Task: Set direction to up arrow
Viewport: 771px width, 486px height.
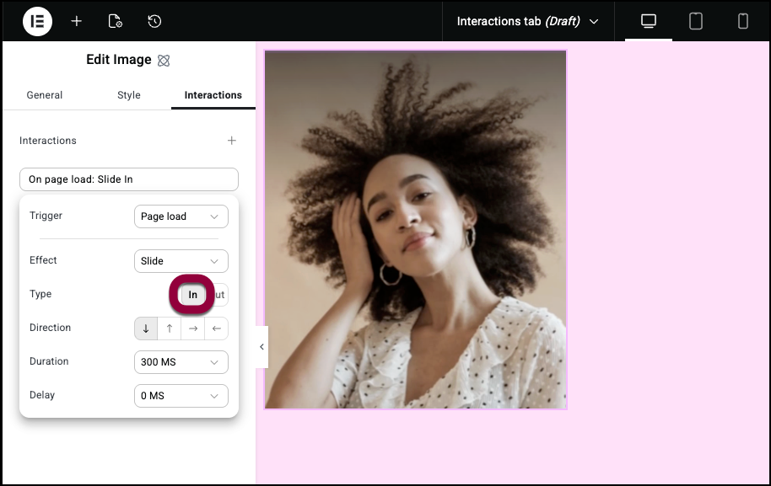Action: pyautogui.click(x=170, y=328)
